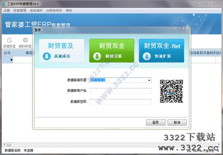Open the 加密狗相关 menu
The height and width of the screenshot is (155, 223).
54,10
